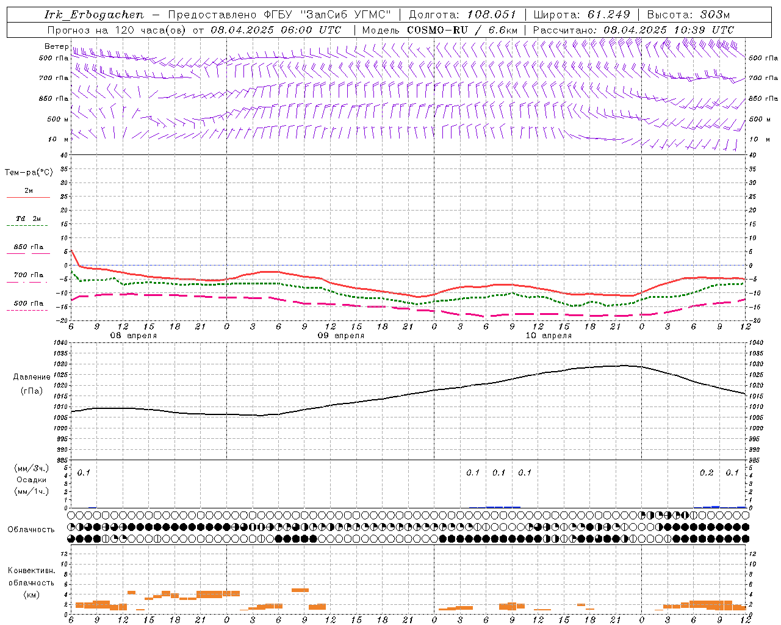This screenshot has height=625, width=781.
Task: Click the Осадки precipitation label
Action: click(x=32, y=480)
